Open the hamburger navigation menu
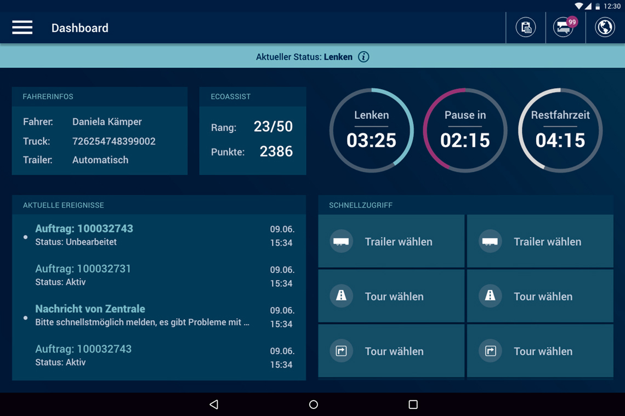 [22, 27]
